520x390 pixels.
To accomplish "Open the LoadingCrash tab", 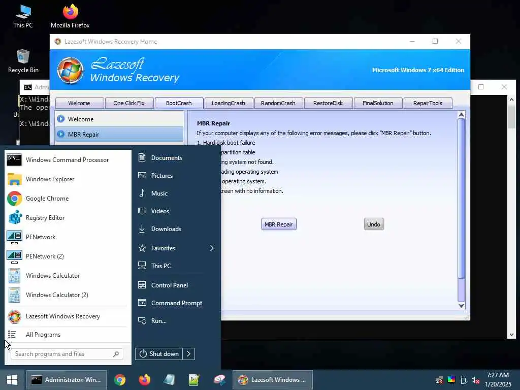I will coord(229,103).
